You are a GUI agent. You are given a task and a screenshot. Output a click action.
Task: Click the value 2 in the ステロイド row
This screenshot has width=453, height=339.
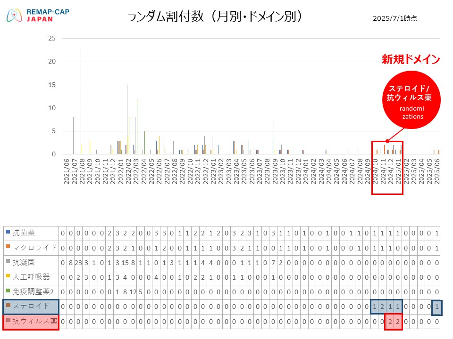pos(382,307)
